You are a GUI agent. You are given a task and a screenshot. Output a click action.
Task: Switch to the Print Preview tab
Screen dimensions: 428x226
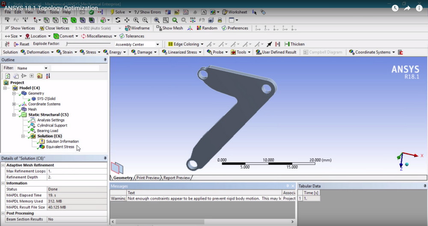148,178
